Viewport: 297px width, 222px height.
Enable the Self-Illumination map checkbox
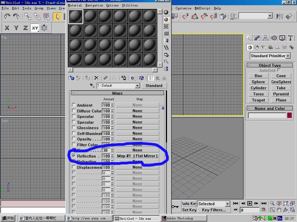(74, 133)
